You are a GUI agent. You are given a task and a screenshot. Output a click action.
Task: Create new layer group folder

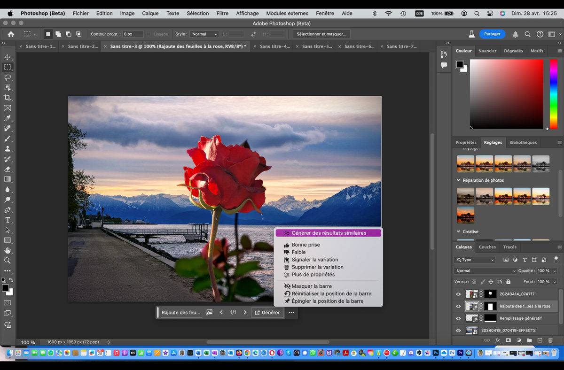point(529,340)
